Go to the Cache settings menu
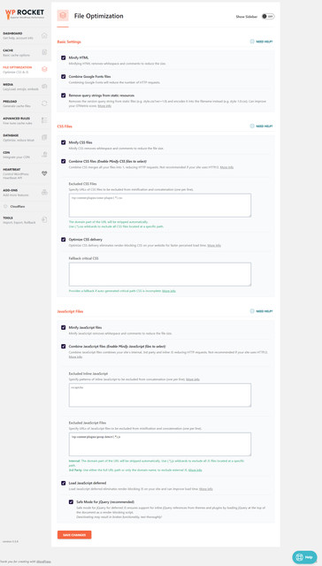322x566 pixels. 26,52
